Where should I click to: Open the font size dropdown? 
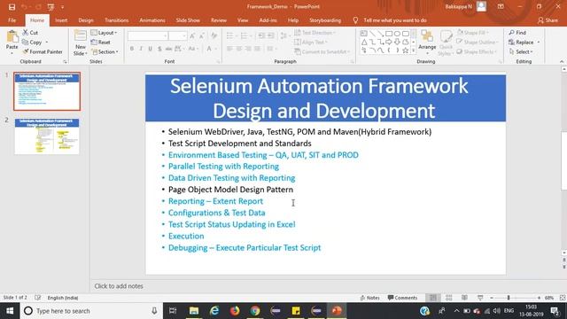[184, 35]
